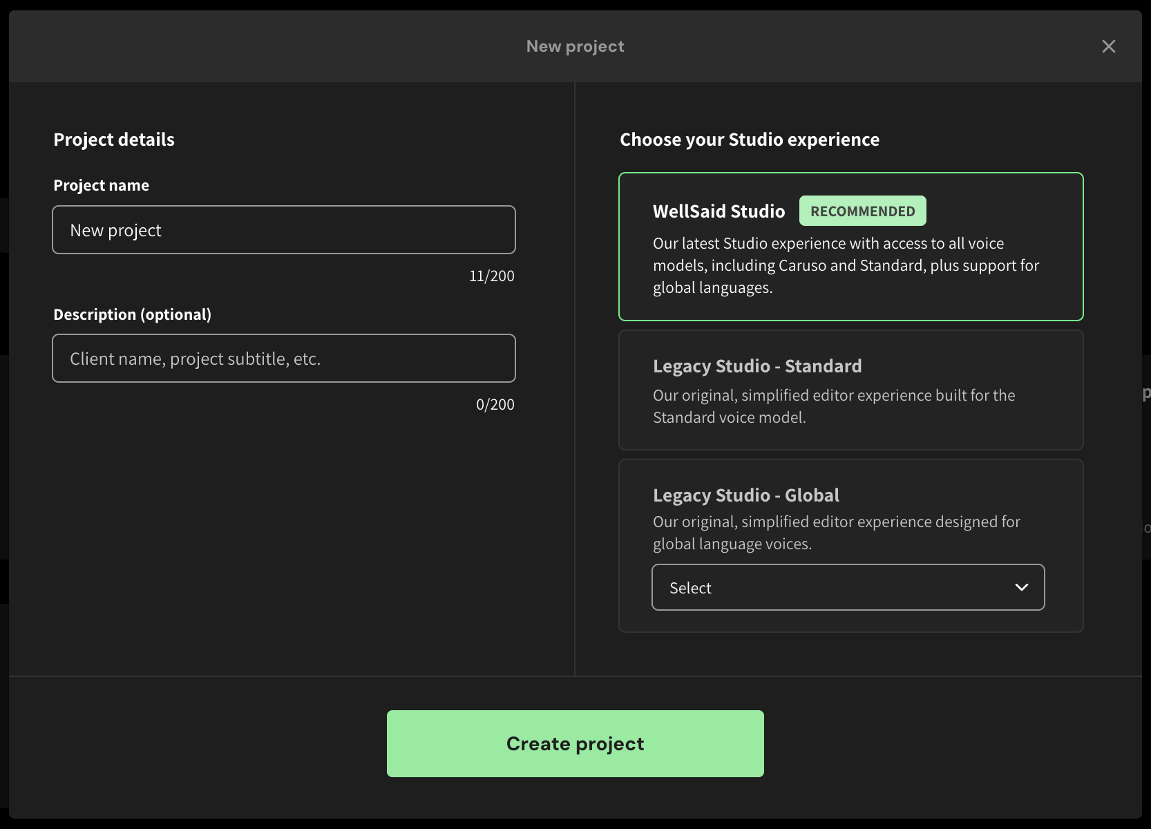Screen dimensions: 1151x829
Task: Click Legacy Global's description paragraph
Action: (x=836, y=533)
